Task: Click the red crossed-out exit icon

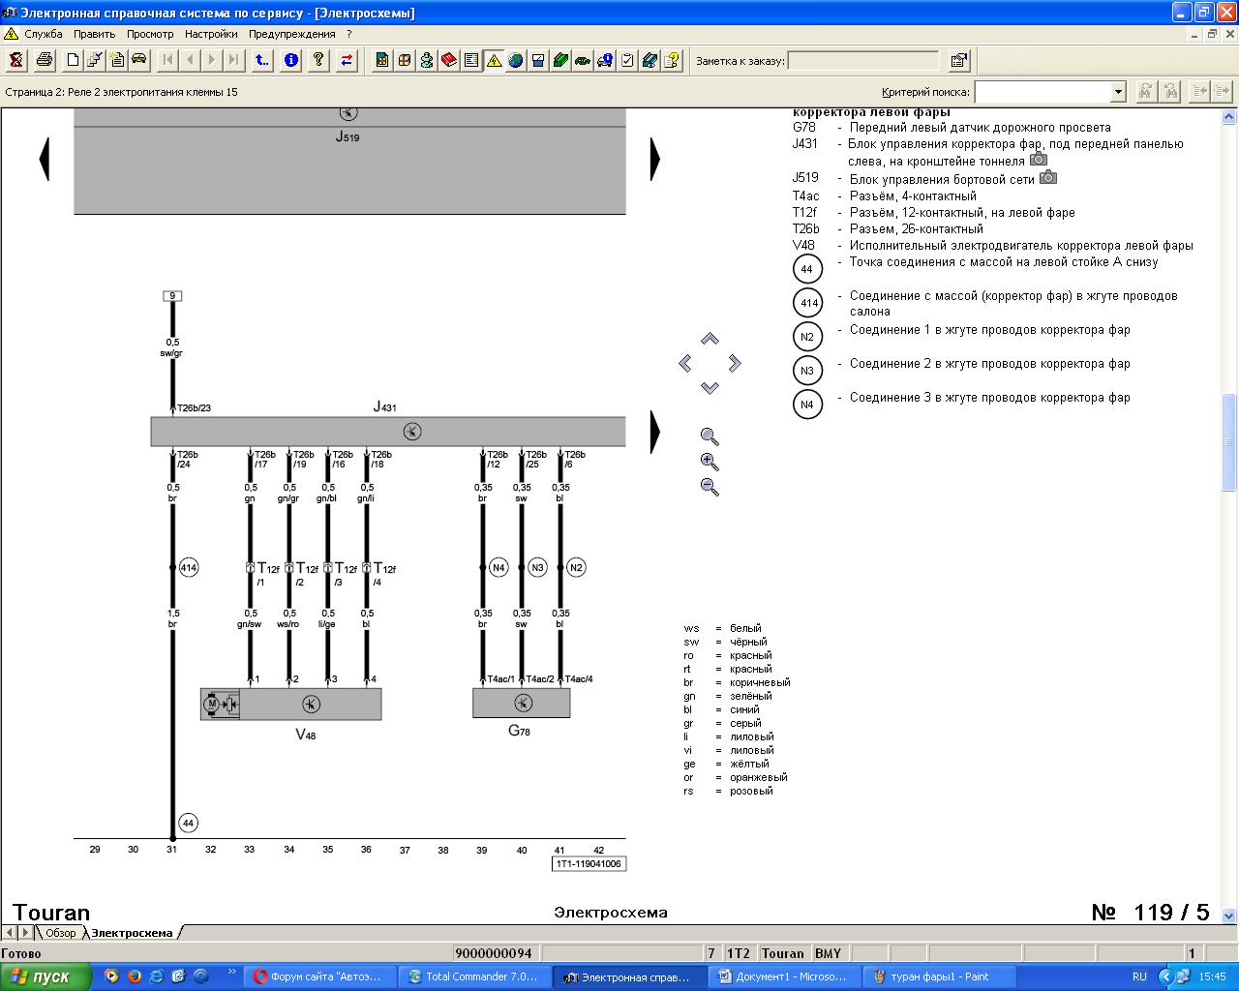Action: [16, 60]
